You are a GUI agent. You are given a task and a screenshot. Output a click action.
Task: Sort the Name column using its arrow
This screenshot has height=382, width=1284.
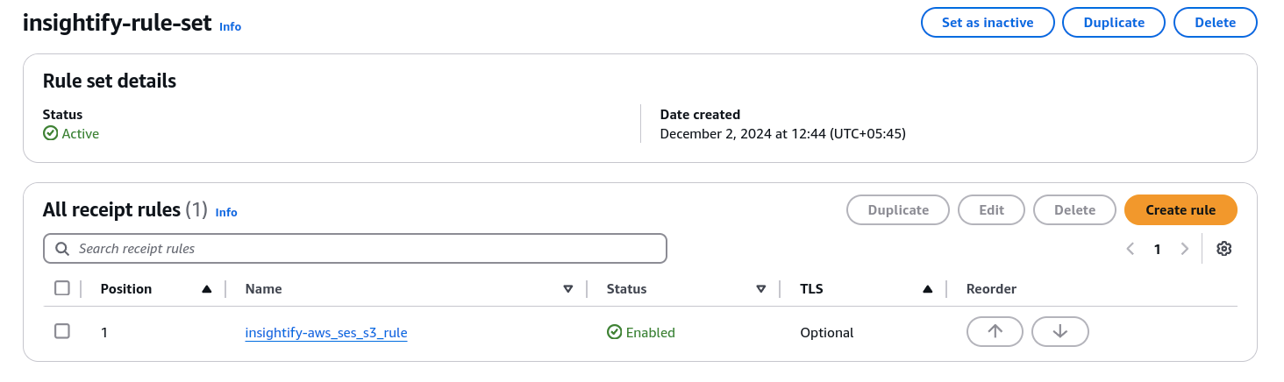[568, 289]
